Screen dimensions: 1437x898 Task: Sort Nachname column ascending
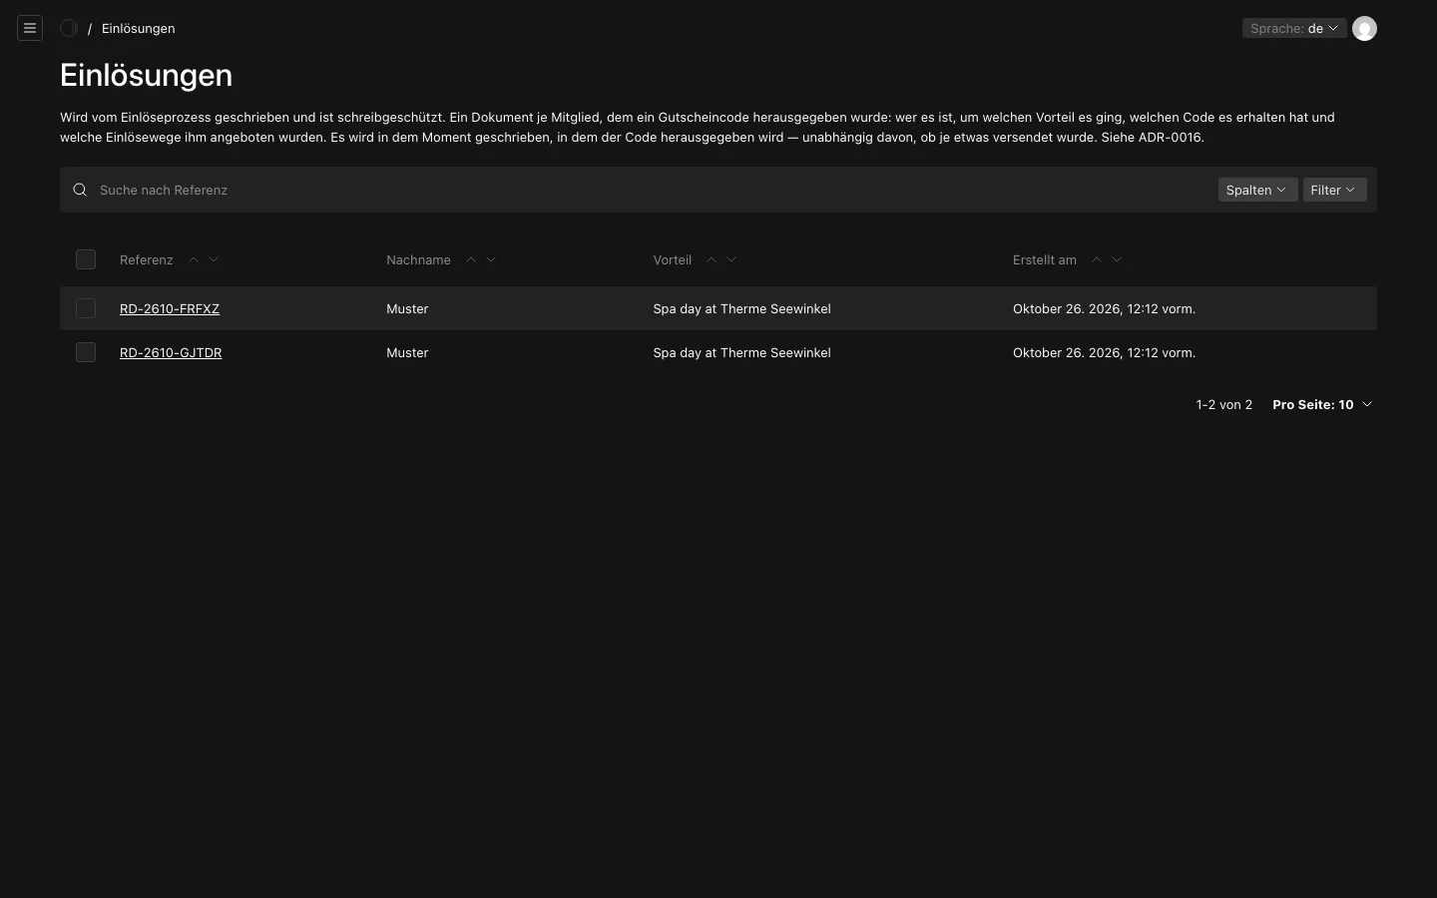471,259
